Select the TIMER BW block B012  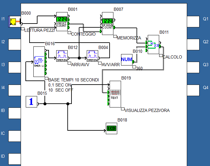[x=62, y=56]
